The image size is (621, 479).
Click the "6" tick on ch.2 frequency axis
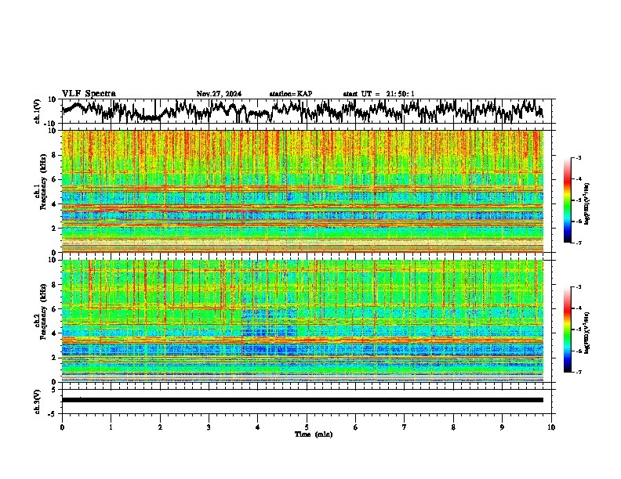(x=54, y=309)
